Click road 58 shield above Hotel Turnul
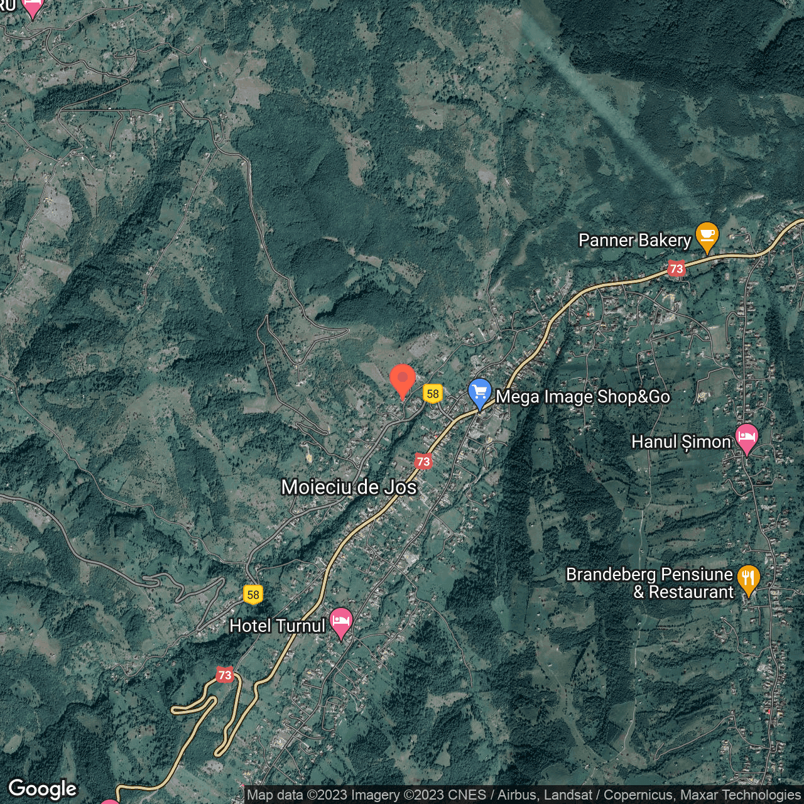The width and height of the screenshot is (804, 804). tap(253, 594)
